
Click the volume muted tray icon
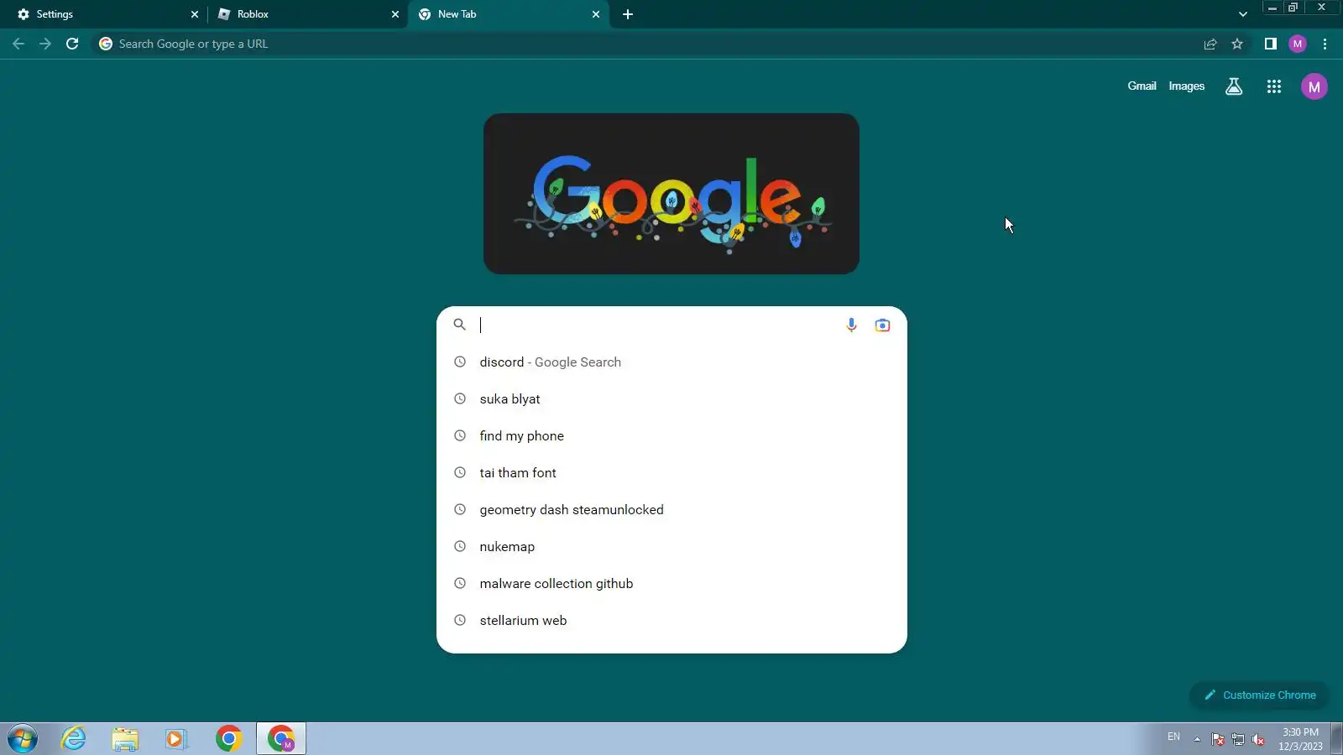coord(1258,739)
